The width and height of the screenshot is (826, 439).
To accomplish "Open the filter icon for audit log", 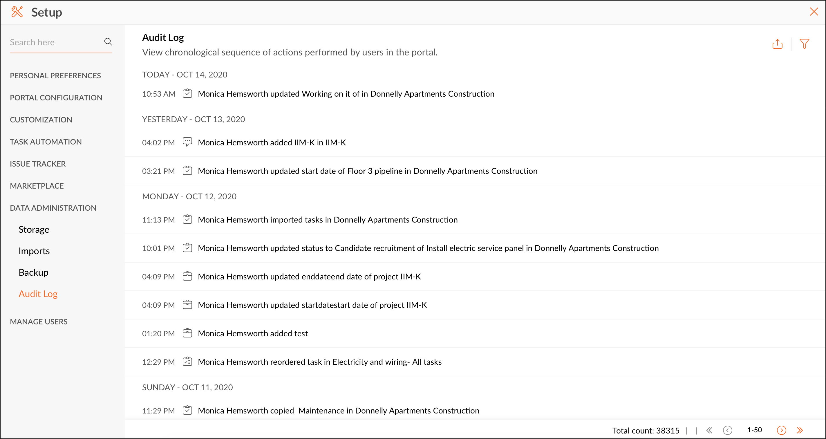I will coord(804,44).
